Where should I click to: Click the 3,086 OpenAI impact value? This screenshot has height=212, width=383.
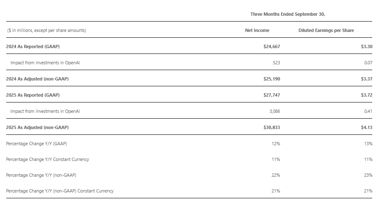(x=274, y=111)
